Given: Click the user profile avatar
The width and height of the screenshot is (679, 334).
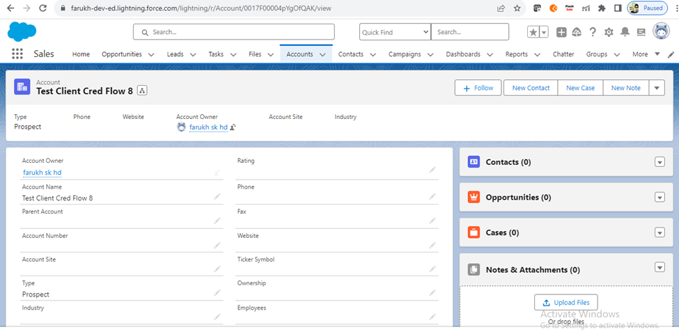Looking at the screenshot, I should [661, 31].
